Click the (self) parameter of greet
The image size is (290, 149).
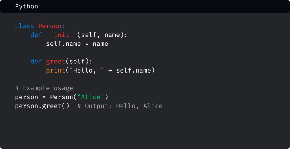point(81,62)
